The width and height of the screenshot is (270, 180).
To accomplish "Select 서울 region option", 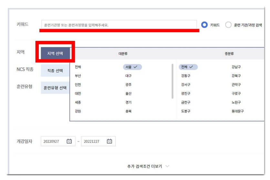I will tap(132, 67).
